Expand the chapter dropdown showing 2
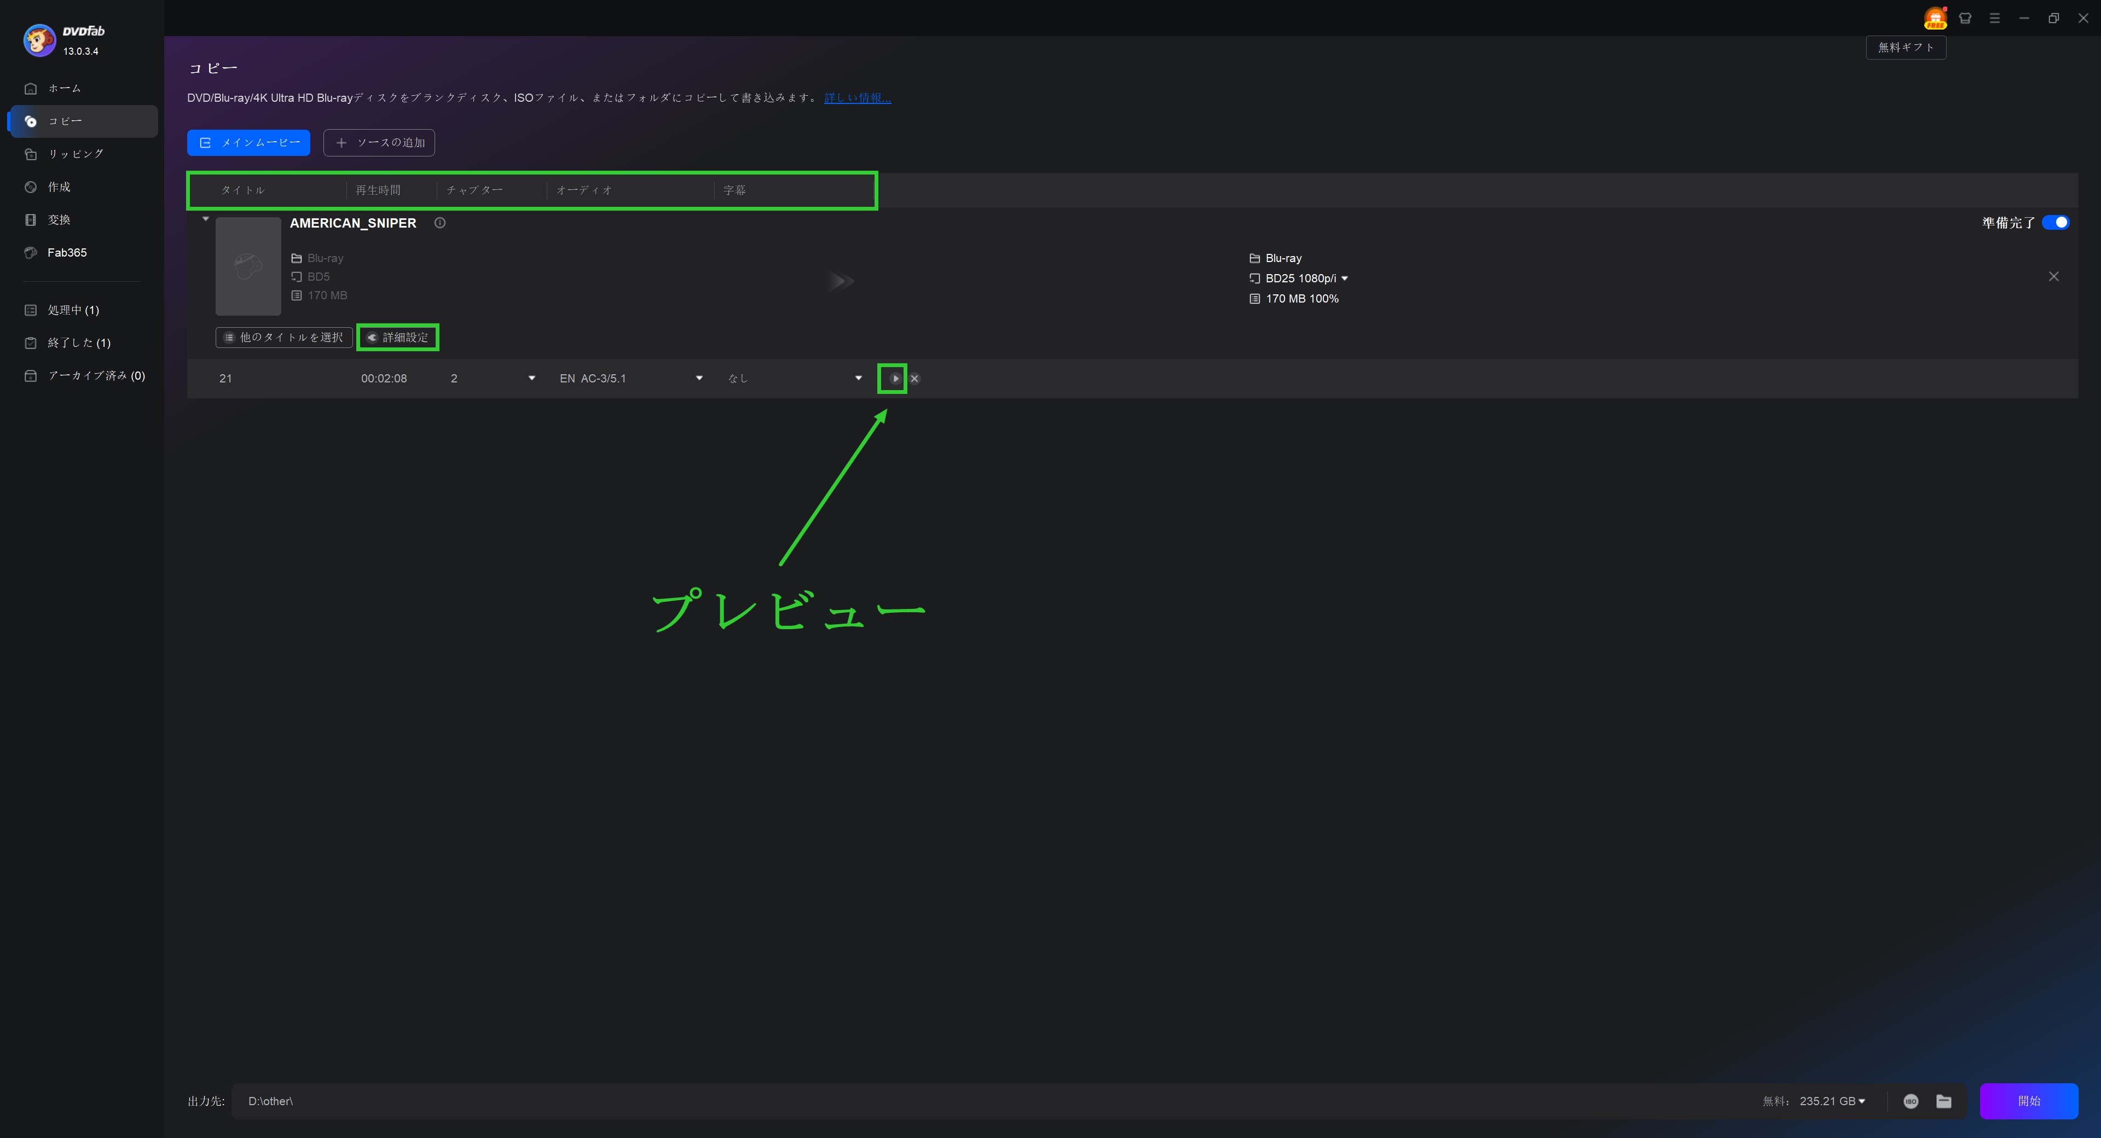Viewport: 2101px width, 1138px height. point(532,378)
